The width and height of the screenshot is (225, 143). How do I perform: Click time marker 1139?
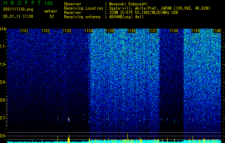[195, 31]
